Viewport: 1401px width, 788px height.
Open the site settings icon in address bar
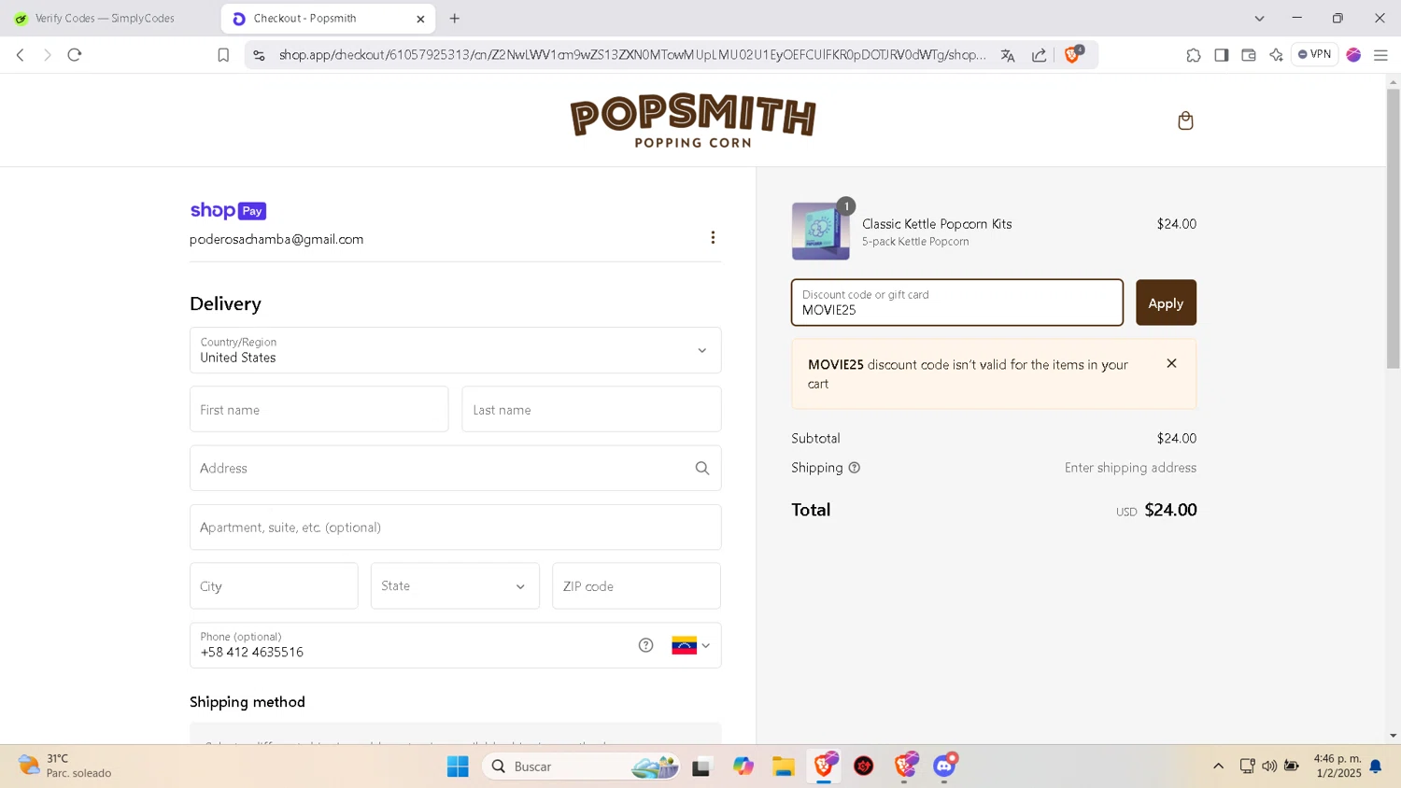tap(260, 55)
